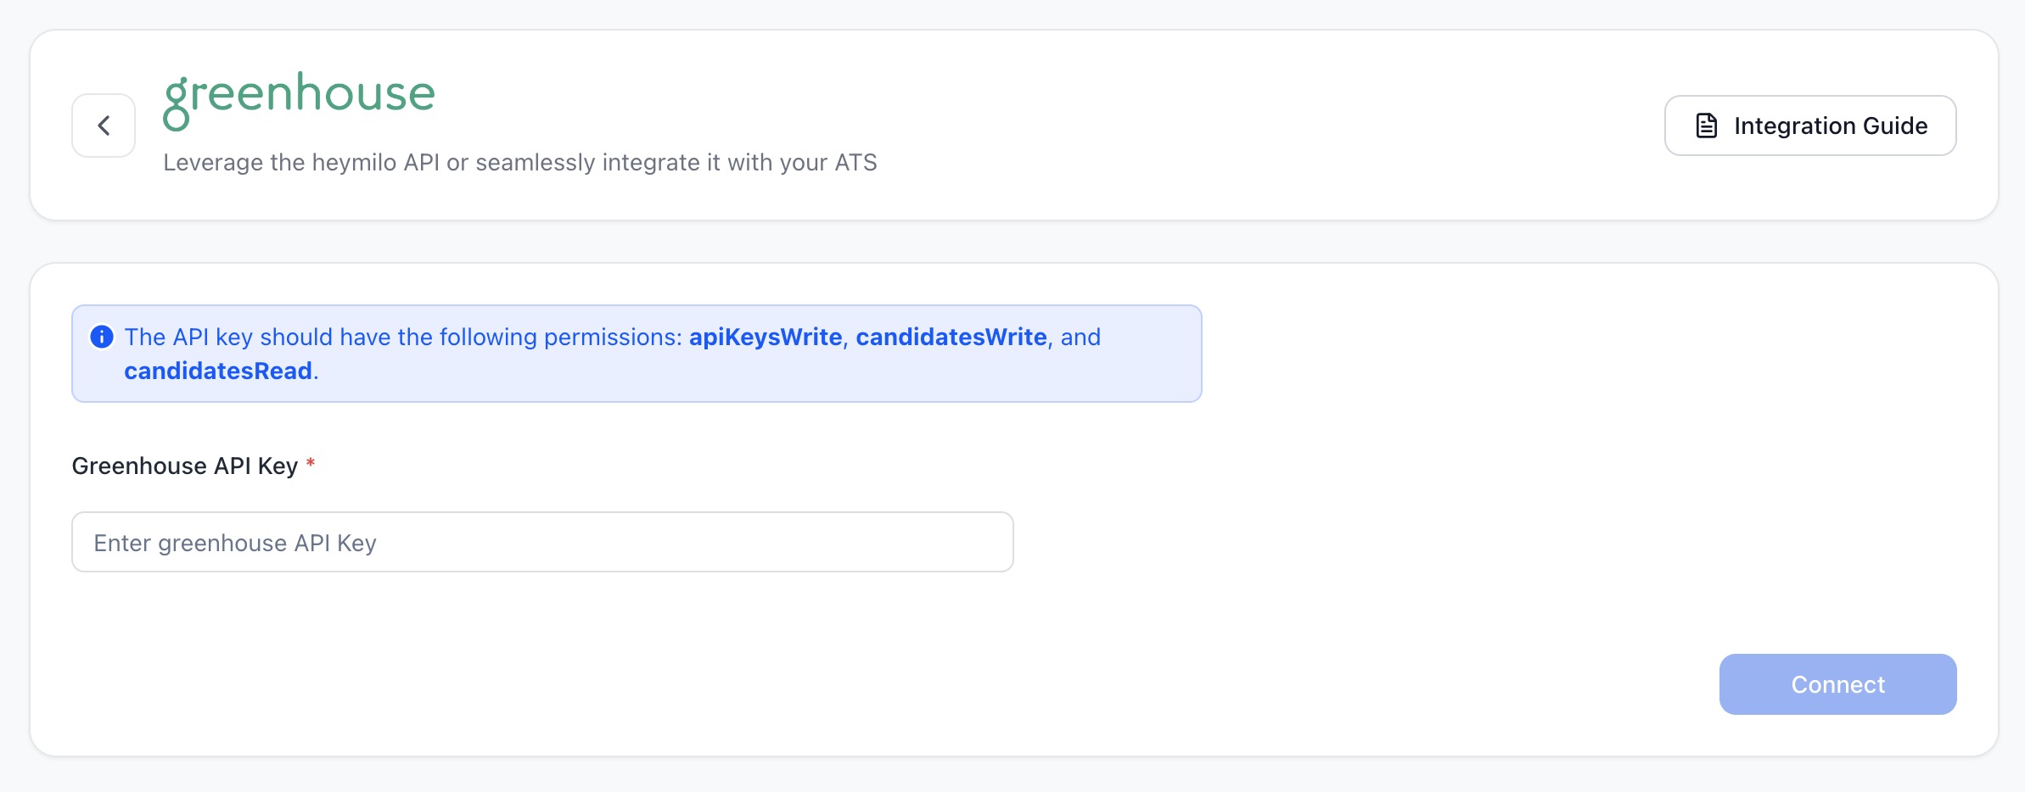Viewport: 2025px width, 792px height.
Task: Click the "Enter greenhouse API Key" placeholder text
Action: pos(235,543)
